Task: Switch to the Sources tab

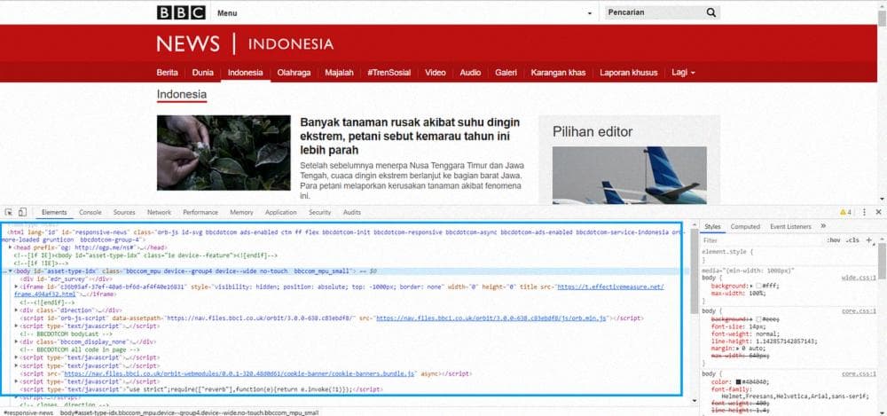Action: pos(124,212)
